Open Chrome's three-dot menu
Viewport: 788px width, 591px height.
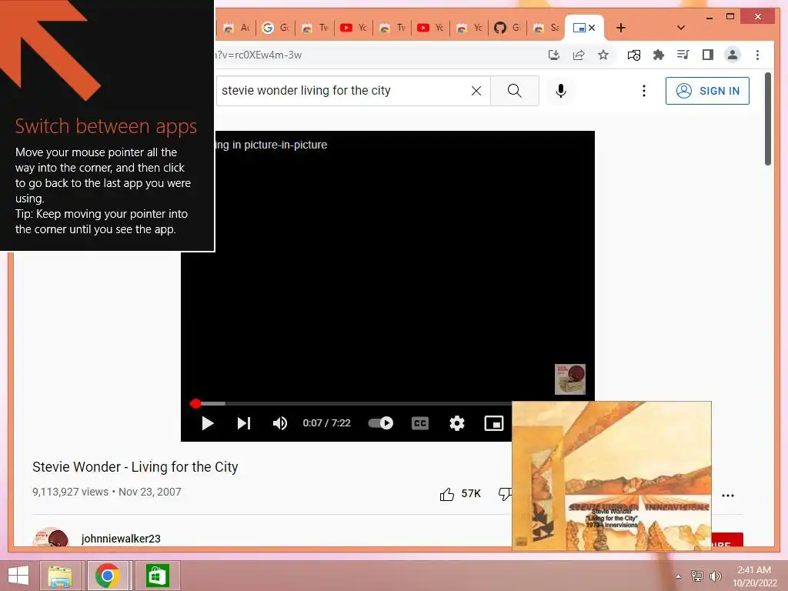(757, 55)
